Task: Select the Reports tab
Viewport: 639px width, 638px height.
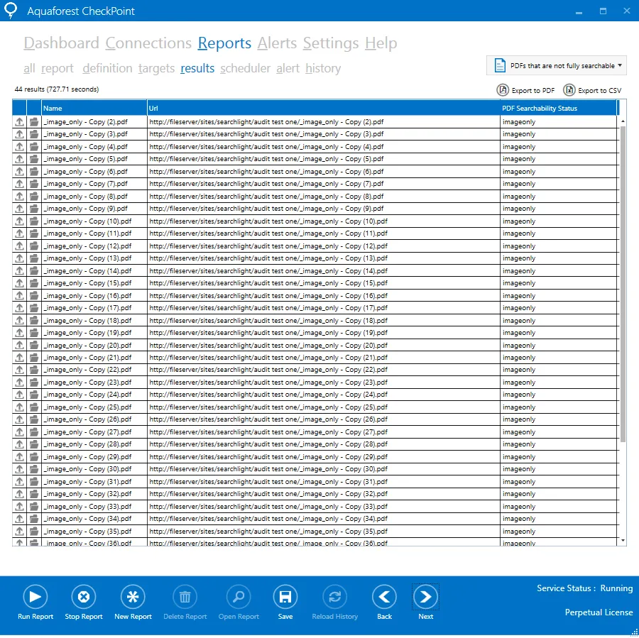Action: (x=224, y=43)
